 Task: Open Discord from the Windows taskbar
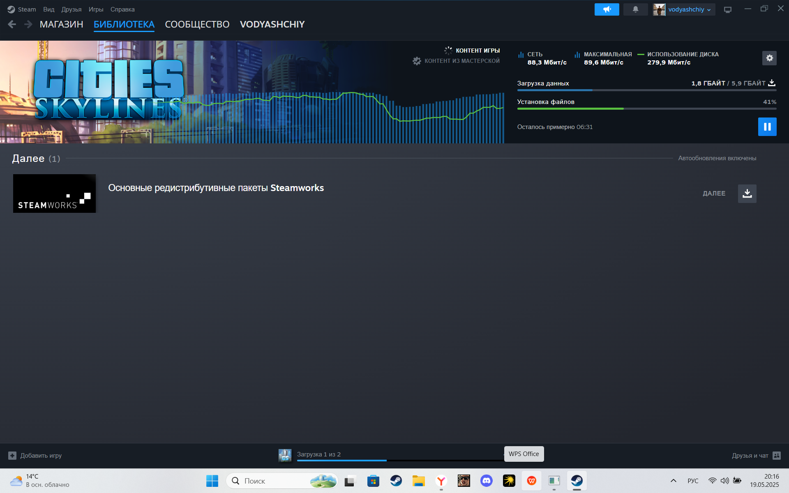pos(486,481)
